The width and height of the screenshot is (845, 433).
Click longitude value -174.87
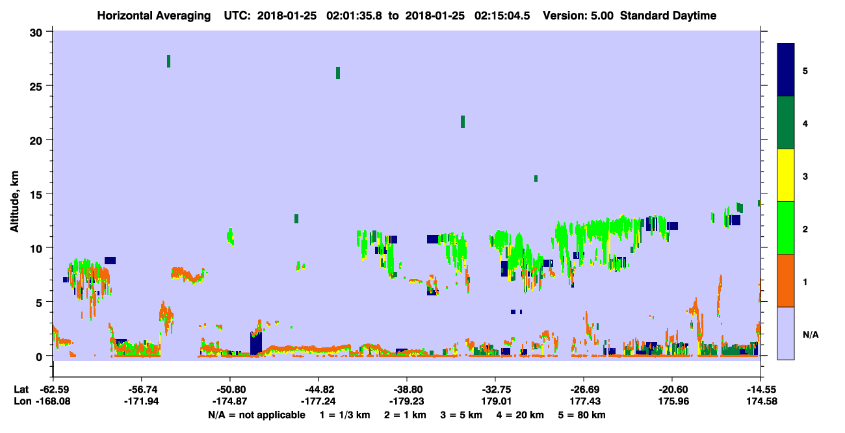tap(230, 402)
